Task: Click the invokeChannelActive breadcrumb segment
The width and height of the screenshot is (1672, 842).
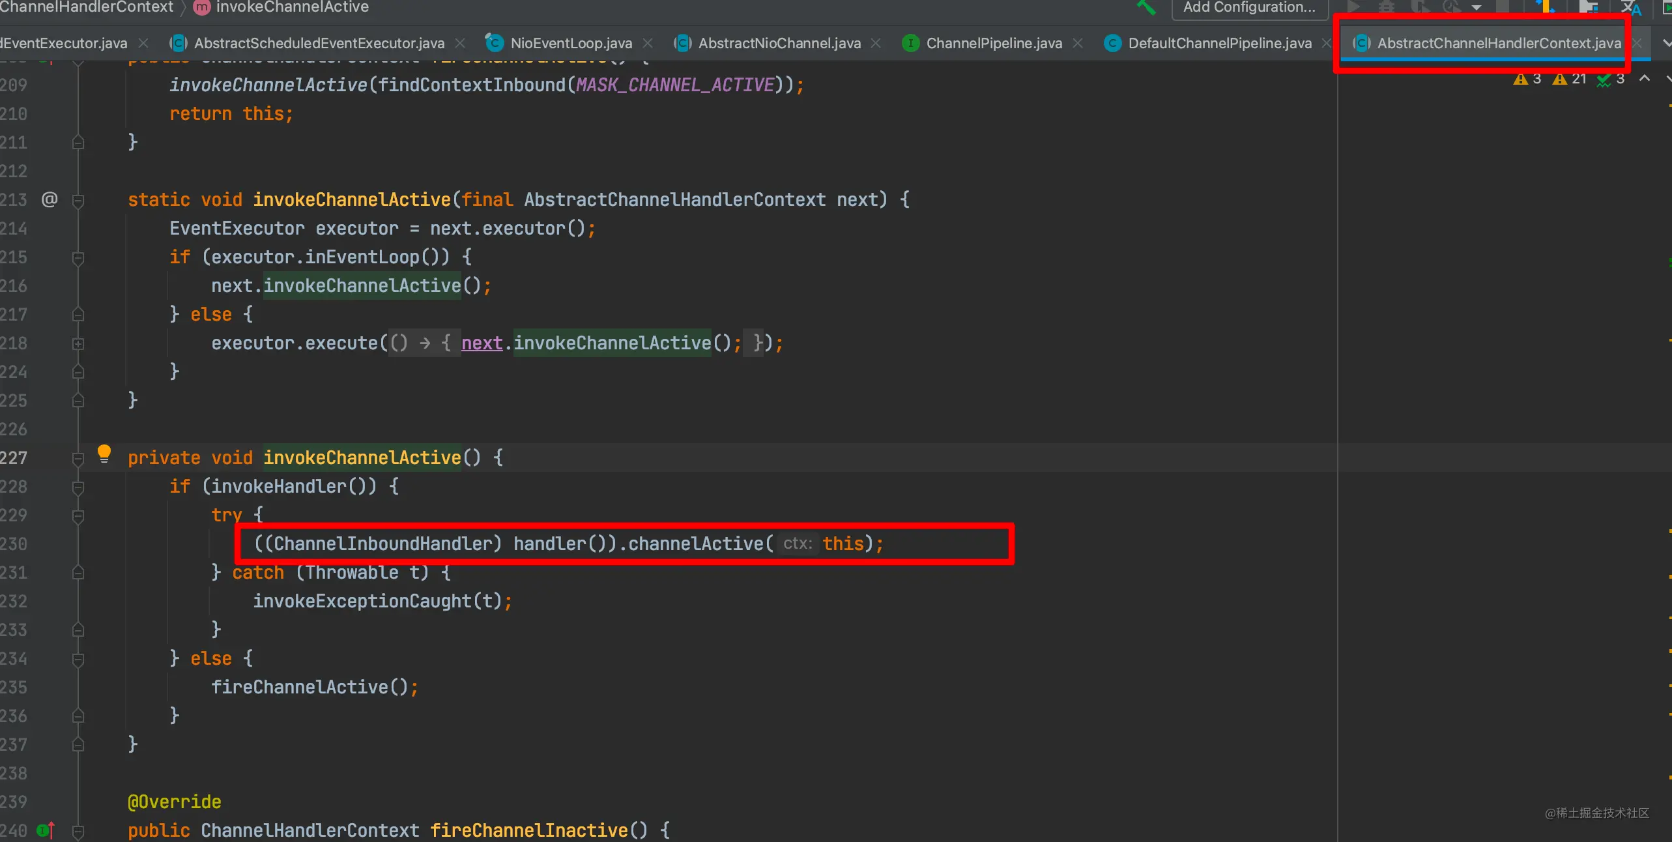Action: [x=292, y=7]
